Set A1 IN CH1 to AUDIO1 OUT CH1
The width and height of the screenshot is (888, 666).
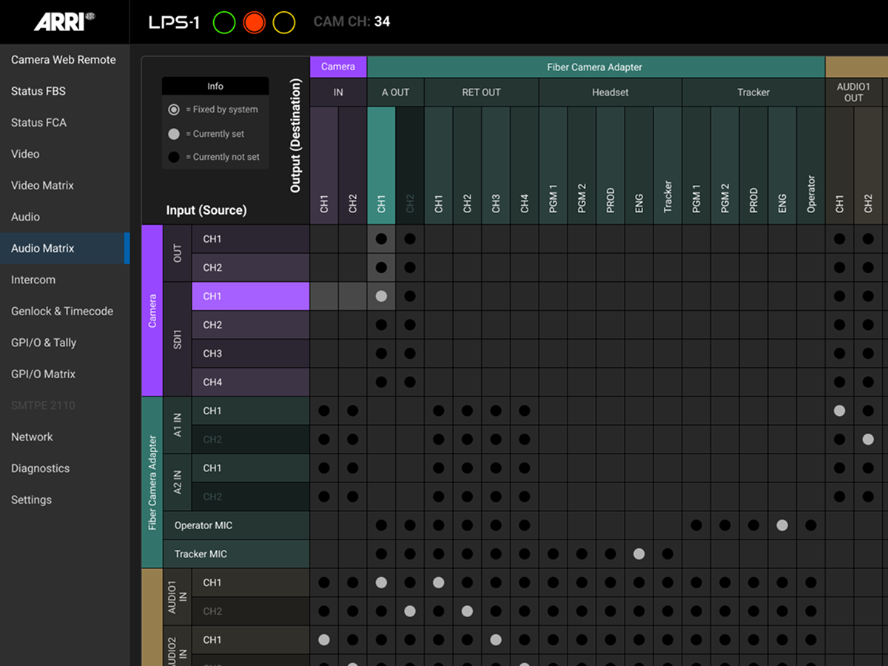pyautogui.click(x=839, y=411)
